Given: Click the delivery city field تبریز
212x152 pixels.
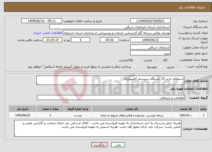Looking at the screenshot, I should coord(150,53).
